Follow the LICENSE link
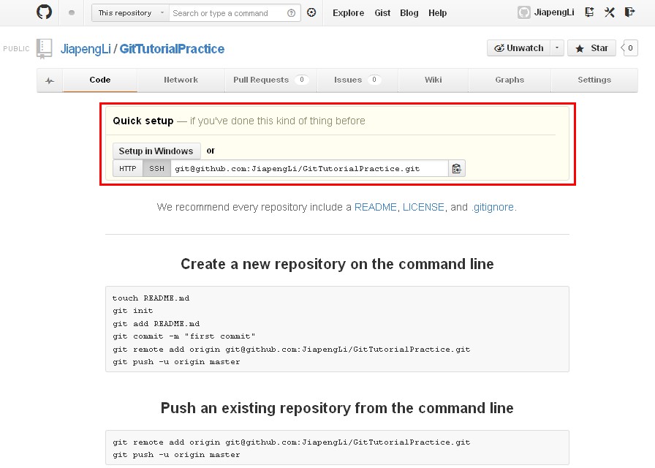Screen dimensions: 655x468 [423, 207]
